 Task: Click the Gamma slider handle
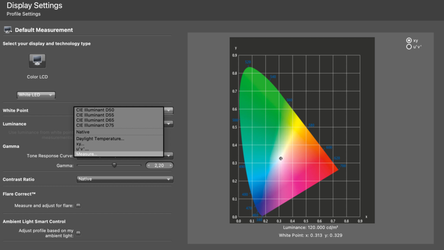[114, 164]
